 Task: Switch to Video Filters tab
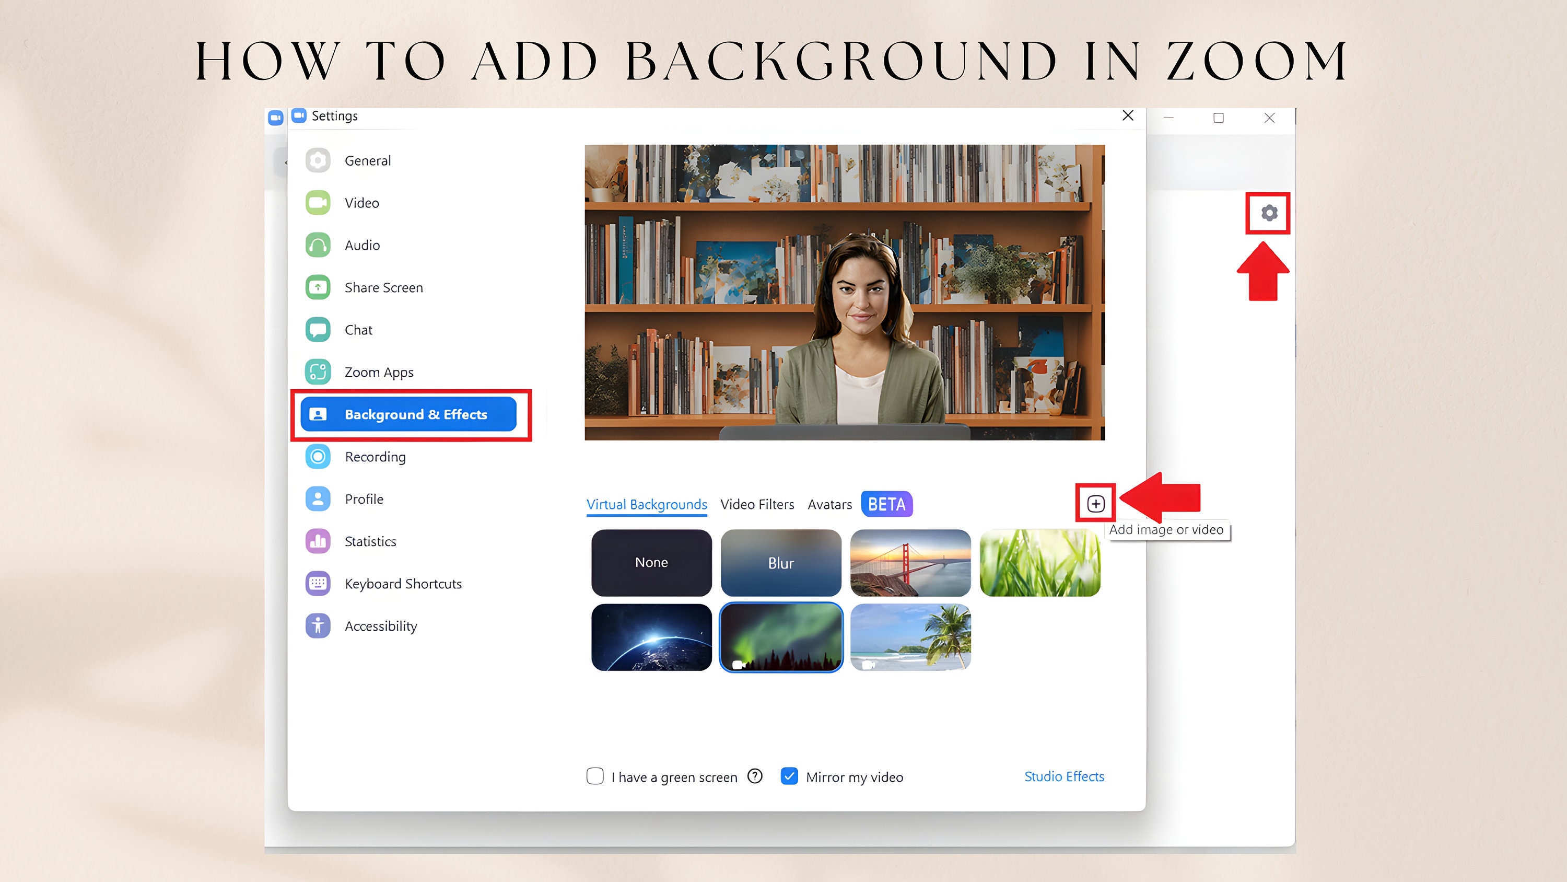(757, 505)
